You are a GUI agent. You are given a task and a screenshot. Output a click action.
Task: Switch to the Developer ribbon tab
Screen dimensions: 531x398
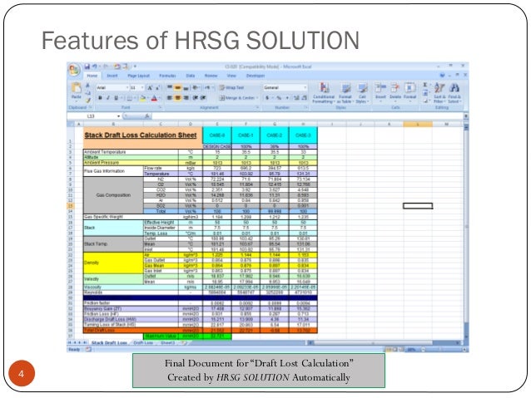tap(256, 76)
